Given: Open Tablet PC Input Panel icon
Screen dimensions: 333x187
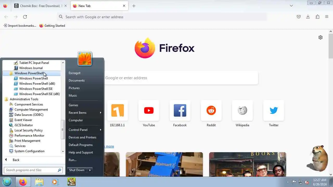Looking at the screenshot, I should 16,63.
